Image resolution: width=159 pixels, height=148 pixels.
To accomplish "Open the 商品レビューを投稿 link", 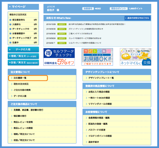I will pyautogui.click(x=23, y=122).
